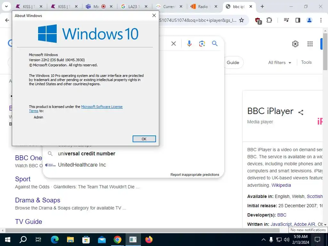328x246 pixels.
Task: Select UnitedHealthcare Inc suggestion
Action: [133, 165]
